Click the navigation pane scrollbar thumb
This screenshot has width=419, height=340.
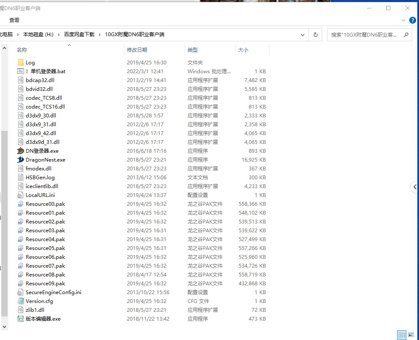pyautogui.click(x=4, y=224)
